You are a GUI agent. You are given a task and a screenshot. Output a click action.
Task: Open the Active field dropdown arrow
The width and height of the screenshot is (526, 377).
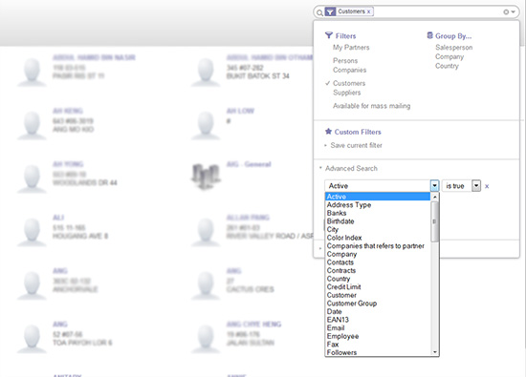pos(434,186)
